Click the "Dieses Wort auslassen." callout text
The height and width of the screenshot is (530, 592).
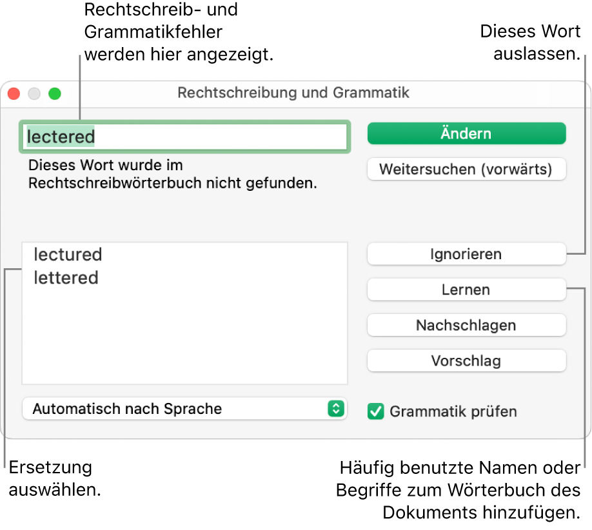(531, 43)
